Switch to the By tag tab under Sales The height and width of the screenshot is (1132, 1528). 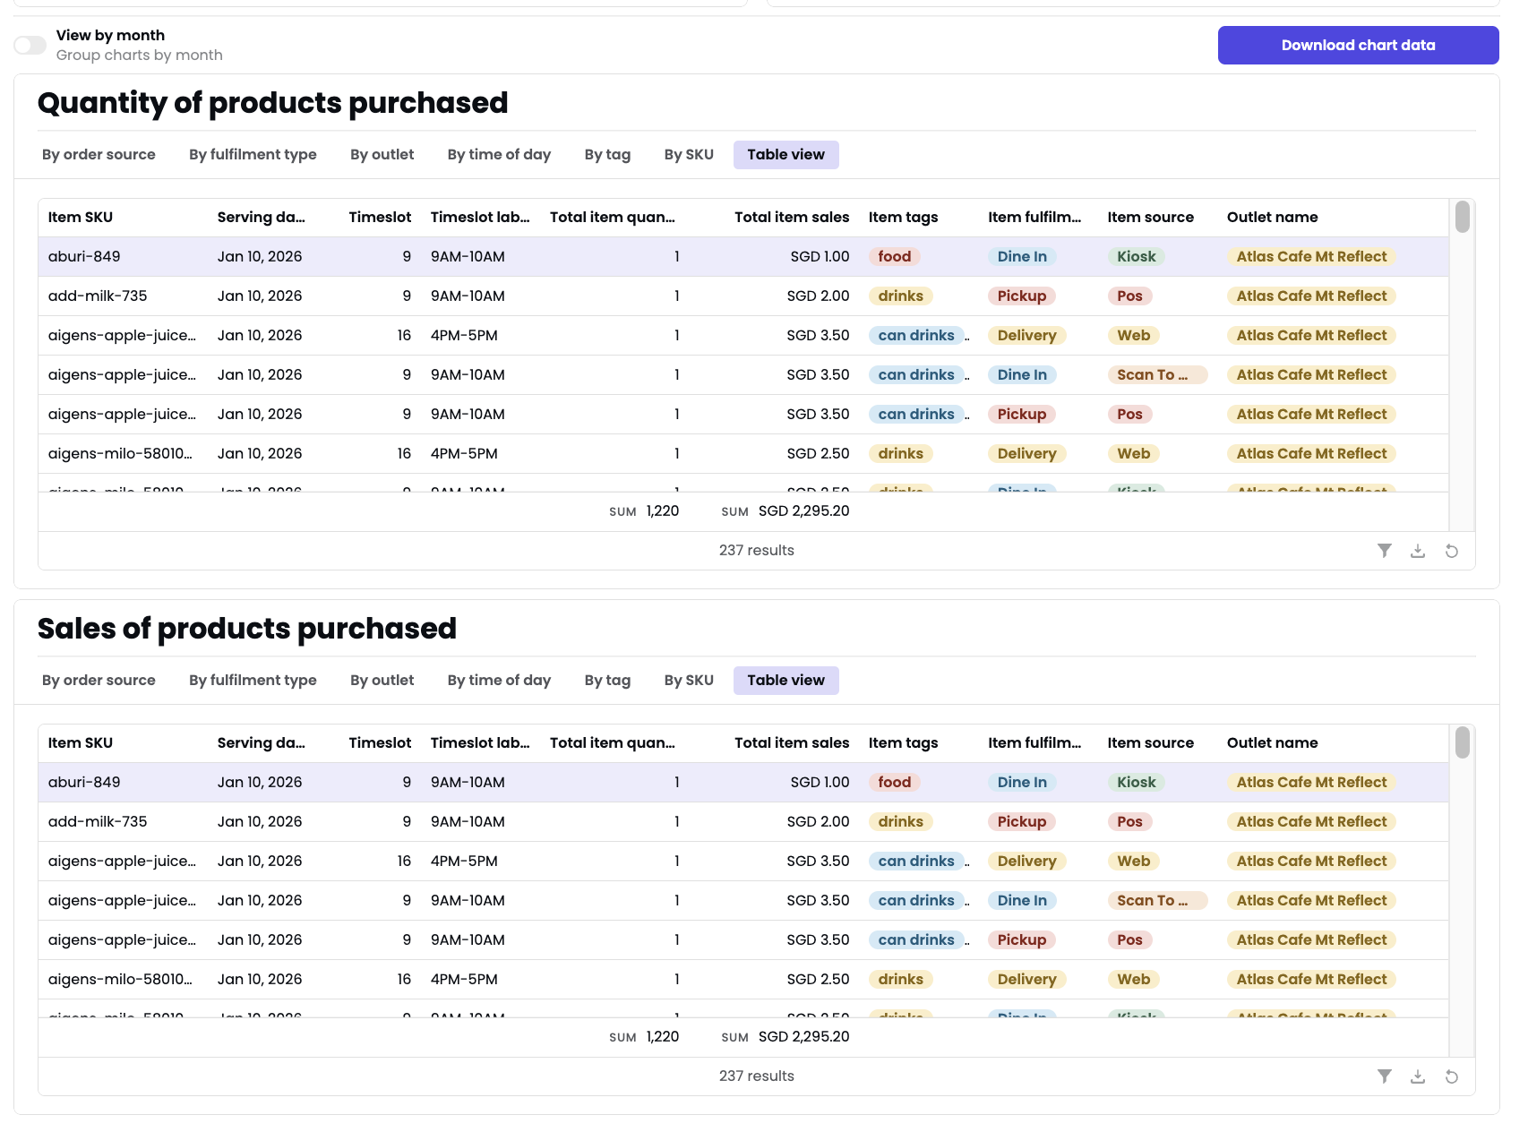607,680
